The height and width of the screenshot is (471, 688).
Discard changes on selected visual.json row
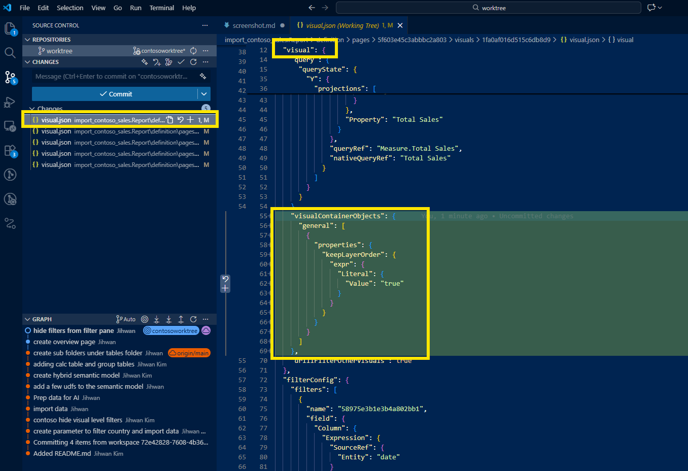coord(180,120)
